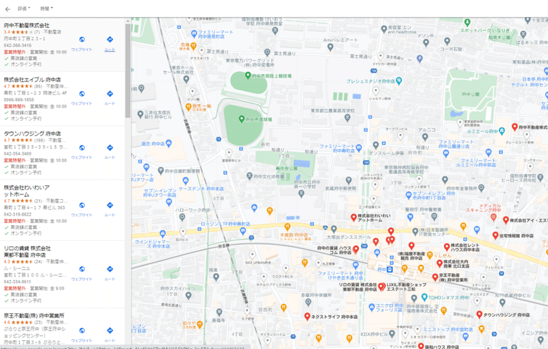Image resolution: width=548 pixels, height=349 pixels.
Task: Open the リロの賃貸 株式会社 listing title
Action: (27, 252)
